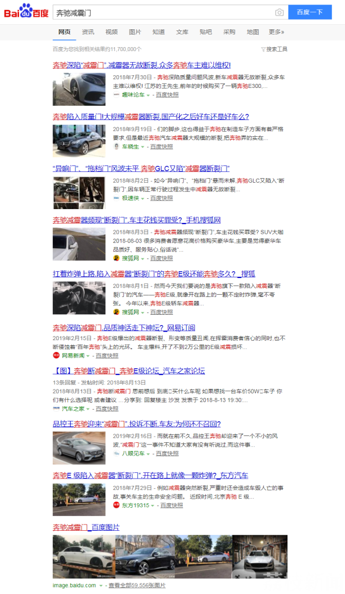Open result 品控王奔驰迎来“减震门”

click(x=136, y=424)
